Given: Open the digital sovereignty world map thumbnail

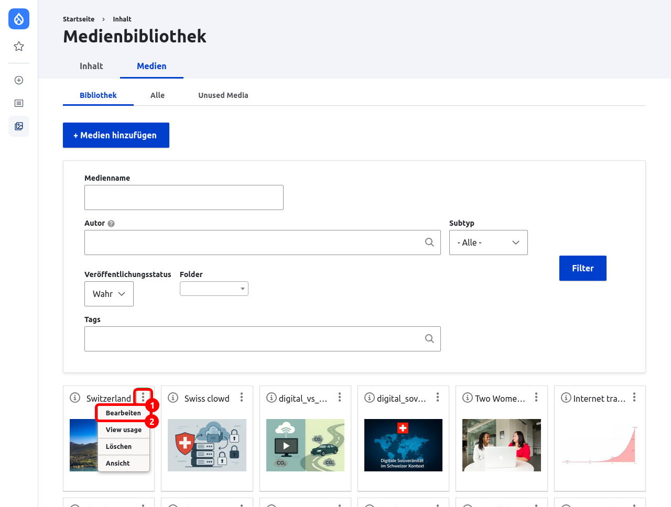Looking at the screenshot, I should (403, 445).
